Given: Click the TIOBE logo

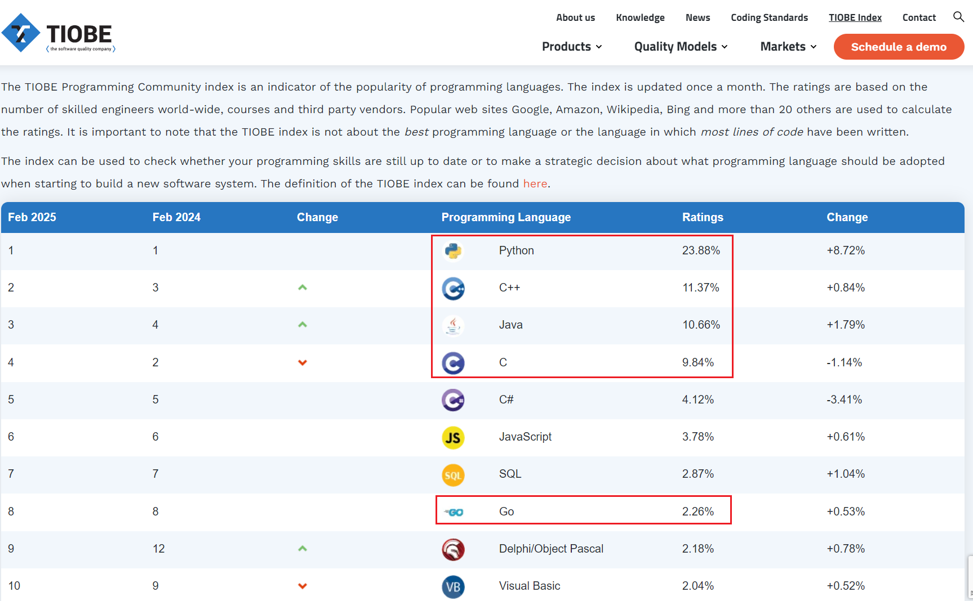Looking at the screenshot, I should (x=59, y=33).
